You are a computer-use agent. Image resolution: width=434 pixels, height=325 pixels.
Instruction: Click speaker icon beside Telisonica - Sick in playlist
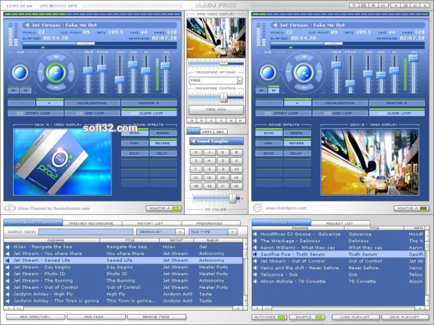(255, 275)
